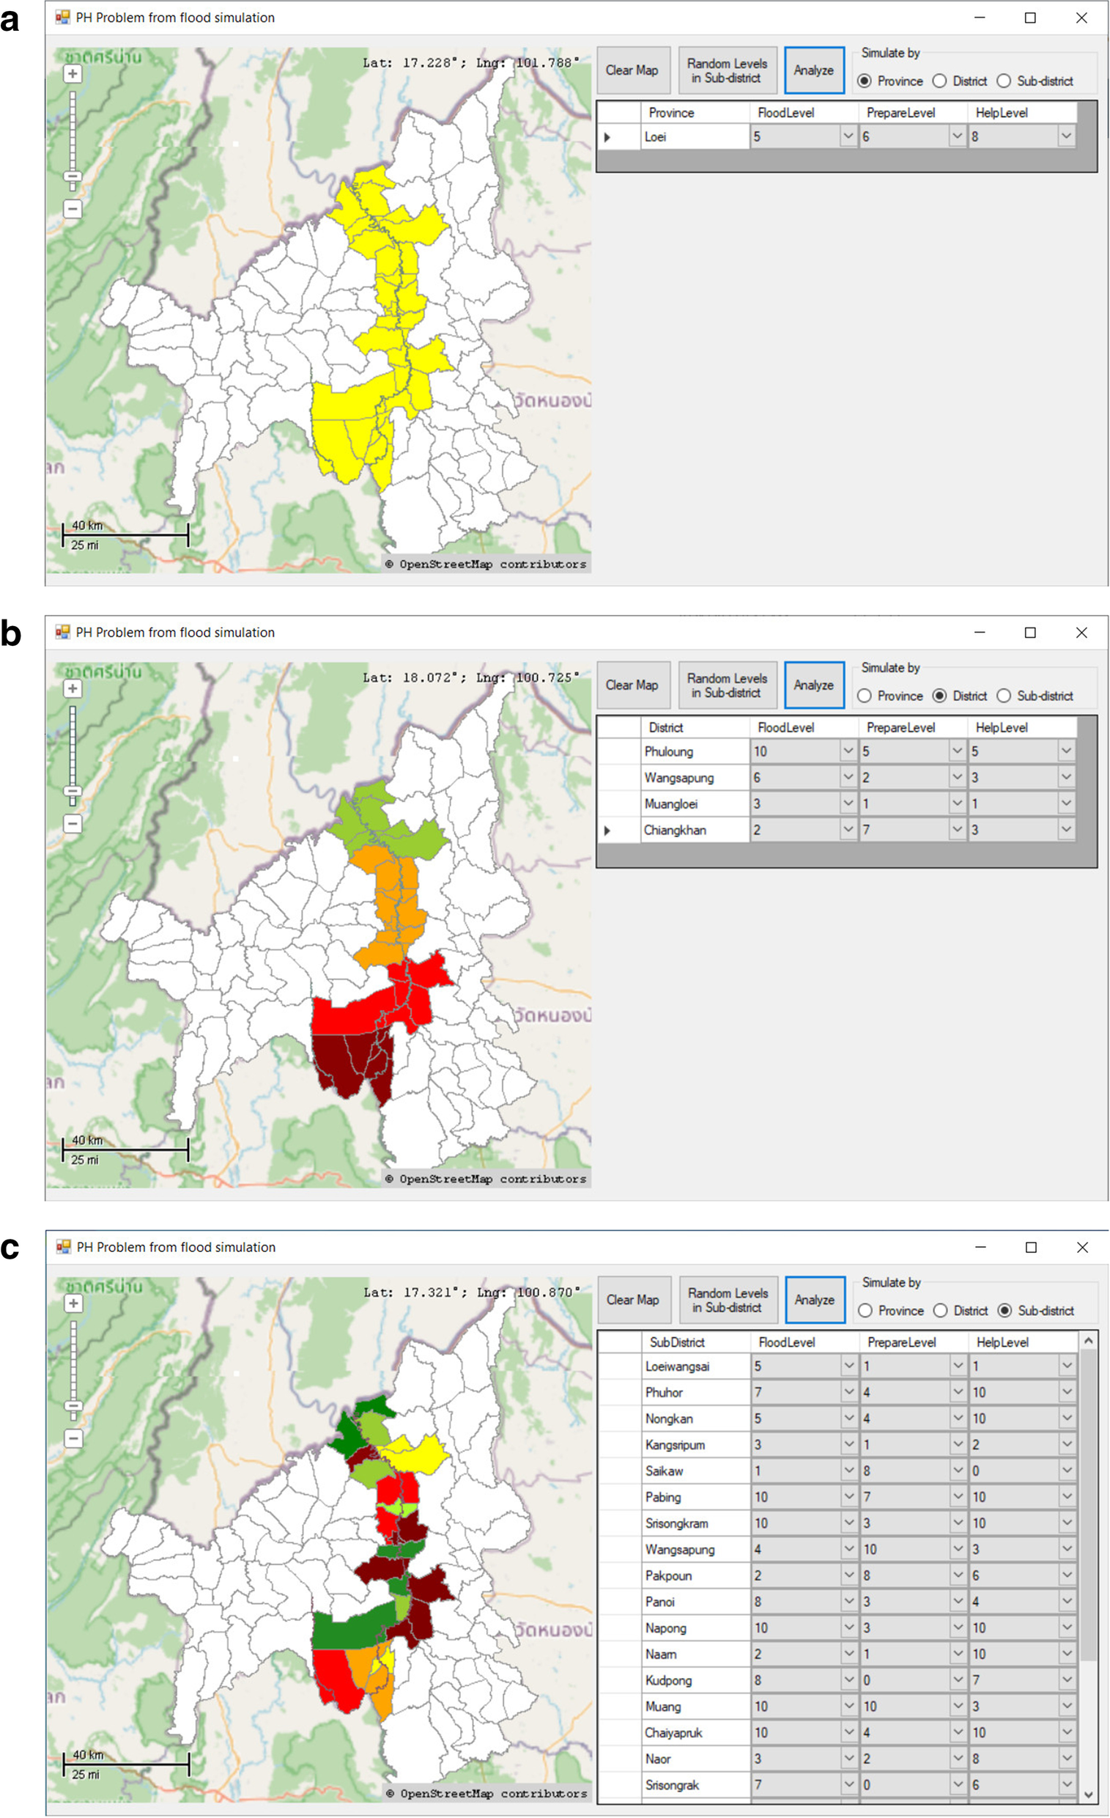
Task: Open Srisongrak FloodLevel dropdown
Action: coord(849,1784)
